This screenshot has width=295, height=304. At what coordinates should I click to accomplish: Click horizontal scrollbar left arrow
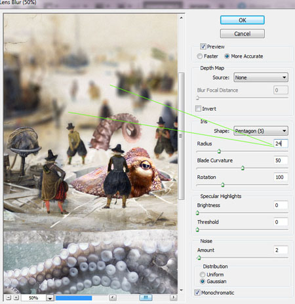pyautogui.click(x=113, y=297)
